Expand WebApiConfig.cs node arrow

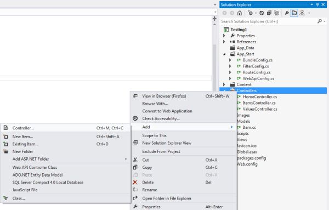230,78
